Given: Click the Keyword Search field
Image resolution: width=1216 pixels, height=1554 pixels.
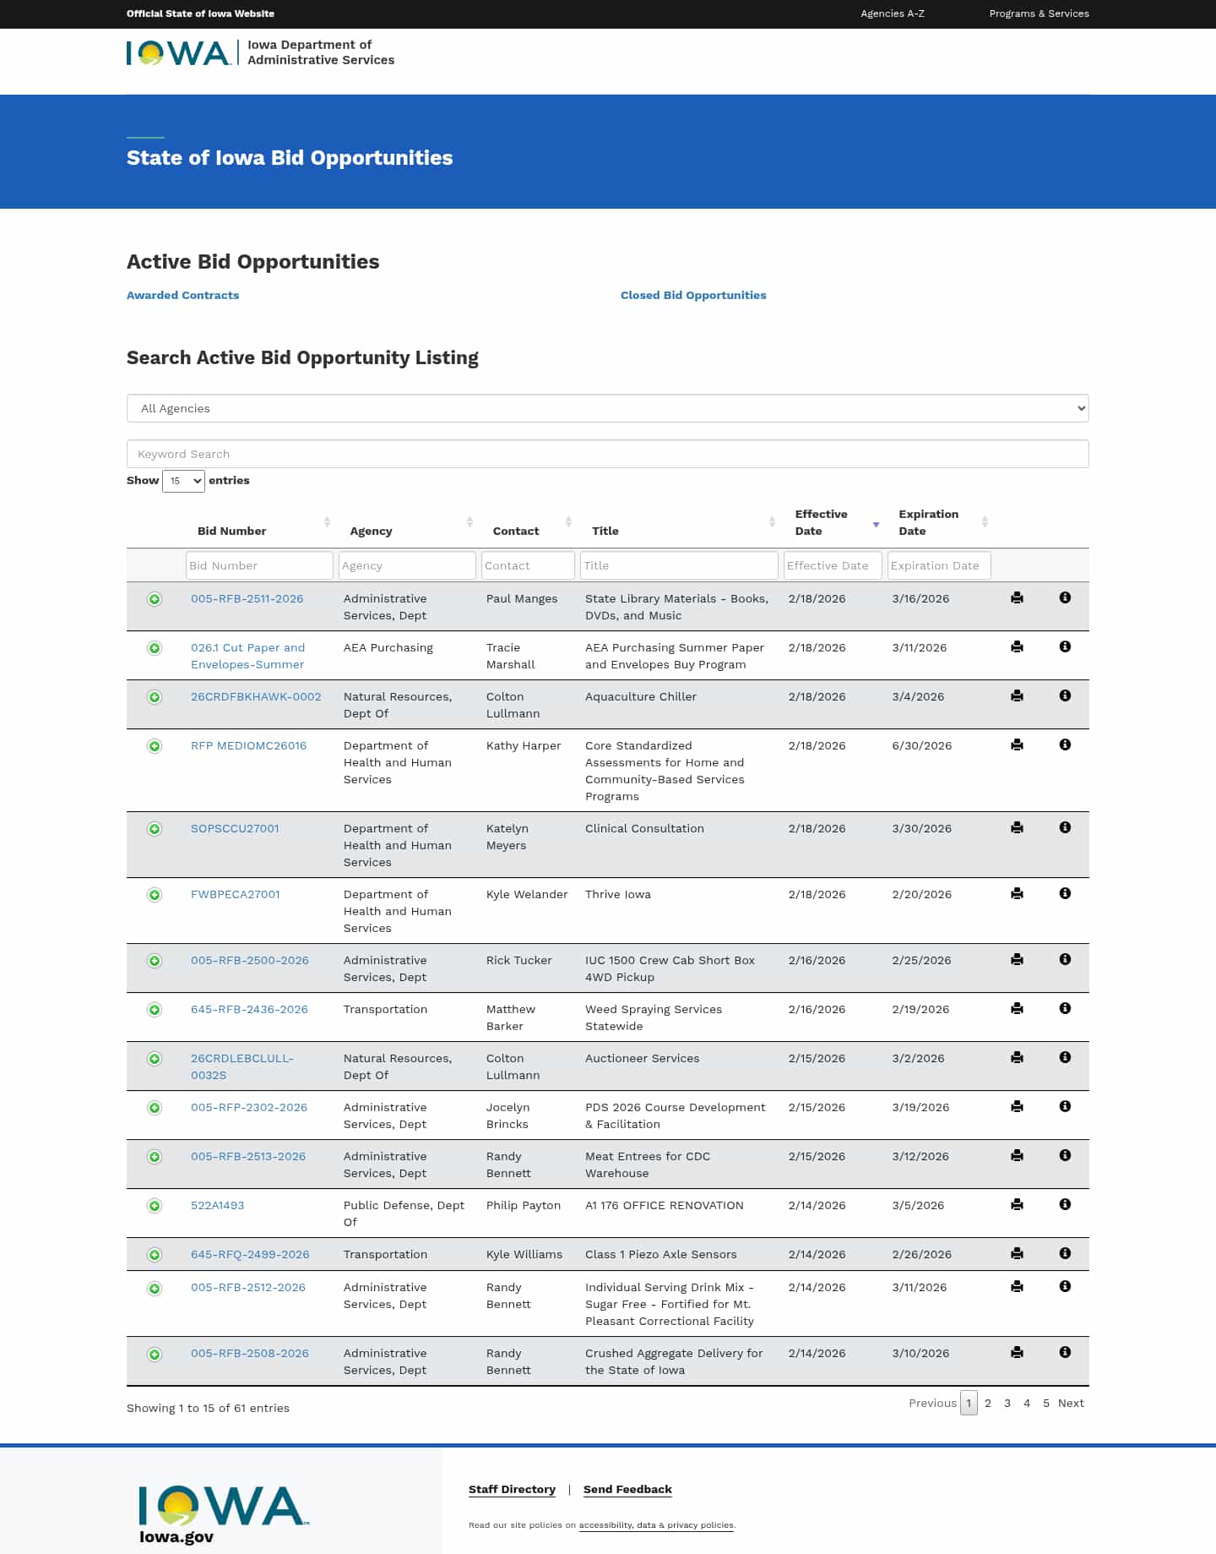Looking at the screenshot, I should click(607, 454).
